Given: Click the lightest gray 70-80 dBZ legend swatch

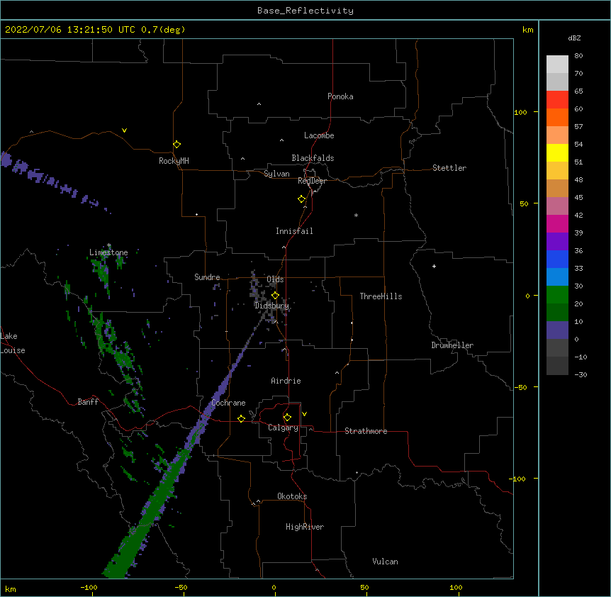Looking at the screenshot, I should (x=557, y=65).
